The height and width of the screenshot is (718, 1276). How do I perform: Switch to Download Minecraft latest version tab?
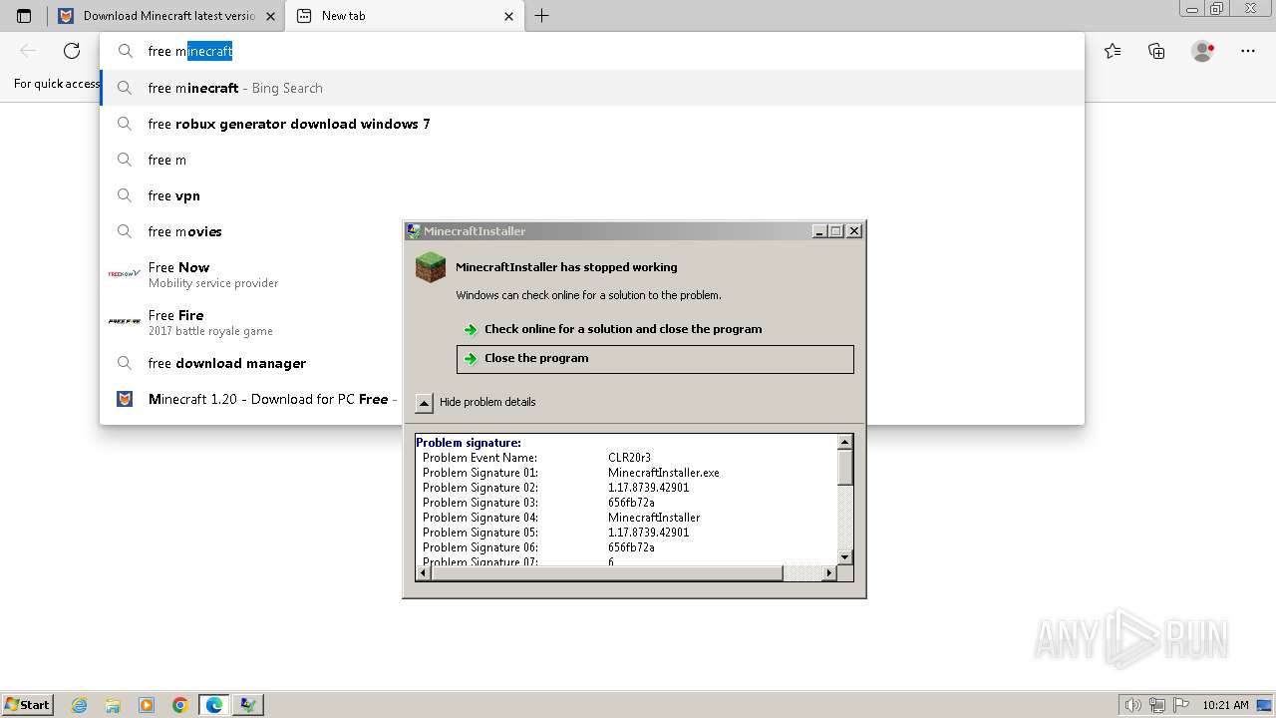165,16
